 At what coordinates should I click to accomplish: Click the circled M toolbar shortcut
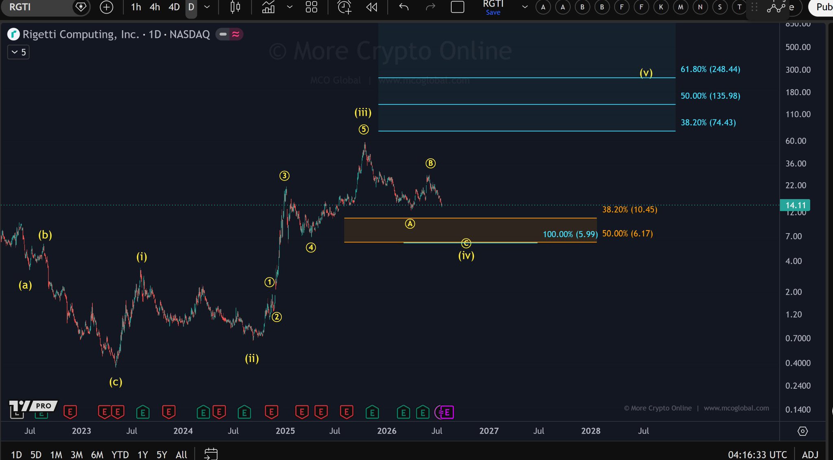(680, 7)
